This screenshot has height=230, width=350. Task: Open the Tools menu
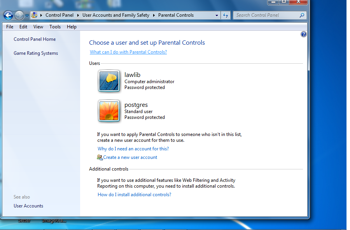(x=55, y=27)
